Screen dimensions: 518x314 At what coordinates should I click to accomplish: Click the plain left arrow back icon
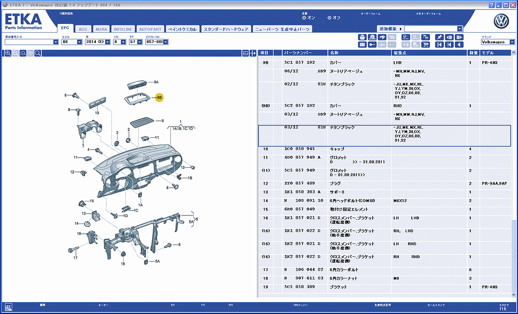click(459, 45)
